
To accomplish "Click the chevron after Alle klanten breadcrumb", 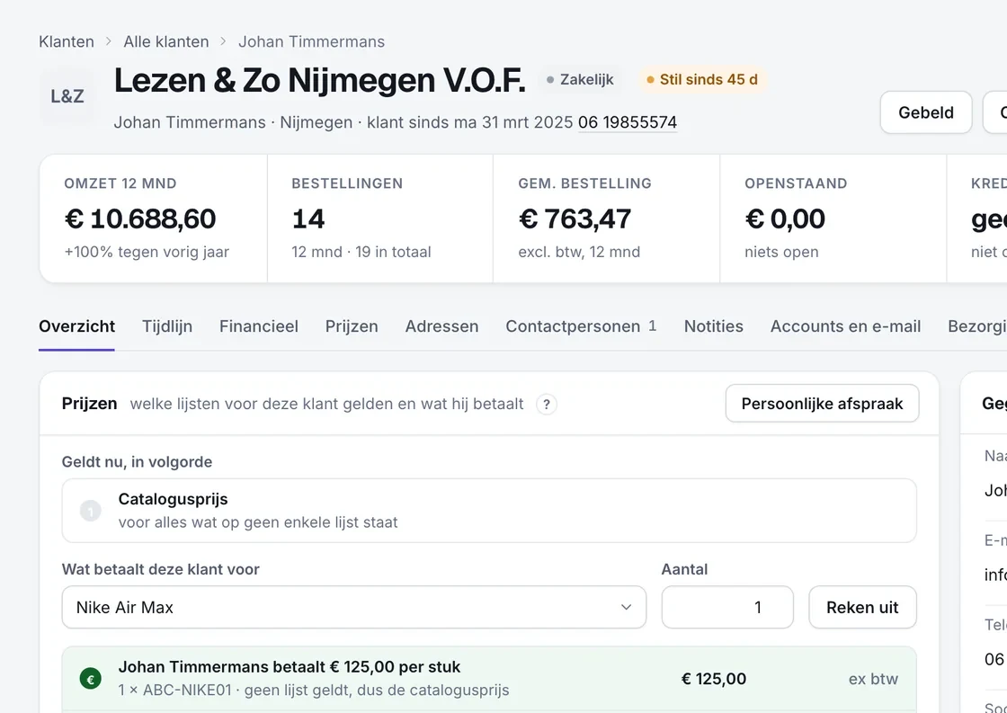I will click(224, 41).
